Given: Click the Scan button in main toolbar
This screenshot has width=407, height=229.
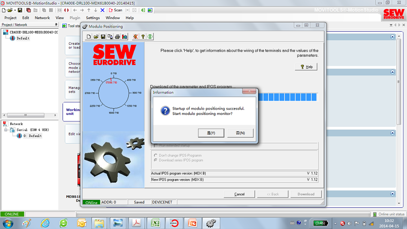Looking at the screenshot, I should [116, 10].
